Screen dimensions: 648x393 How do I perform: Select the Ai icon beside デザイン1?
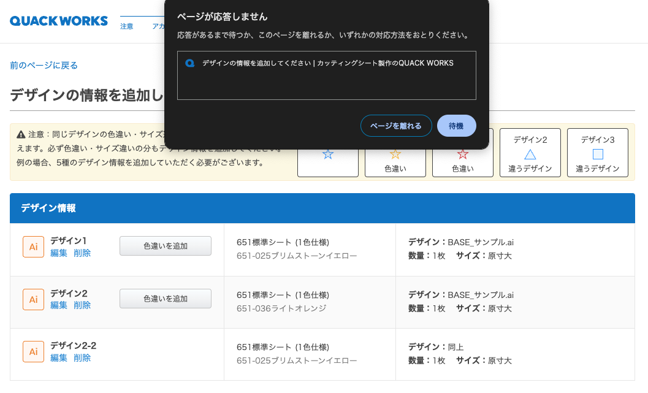coord(33,246)
